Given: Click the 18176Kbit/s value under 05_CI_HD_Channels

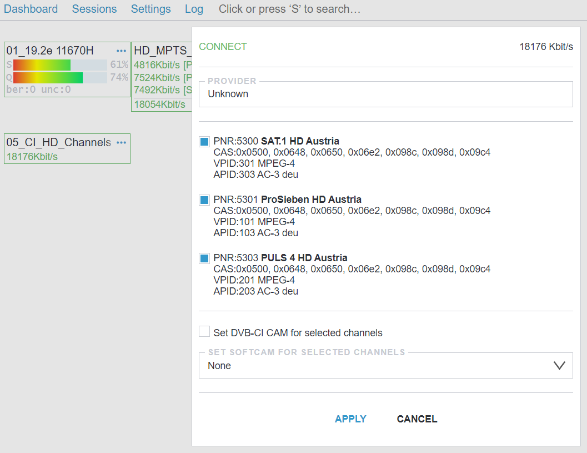Looking at the screenshot, I should coord(32,157).
